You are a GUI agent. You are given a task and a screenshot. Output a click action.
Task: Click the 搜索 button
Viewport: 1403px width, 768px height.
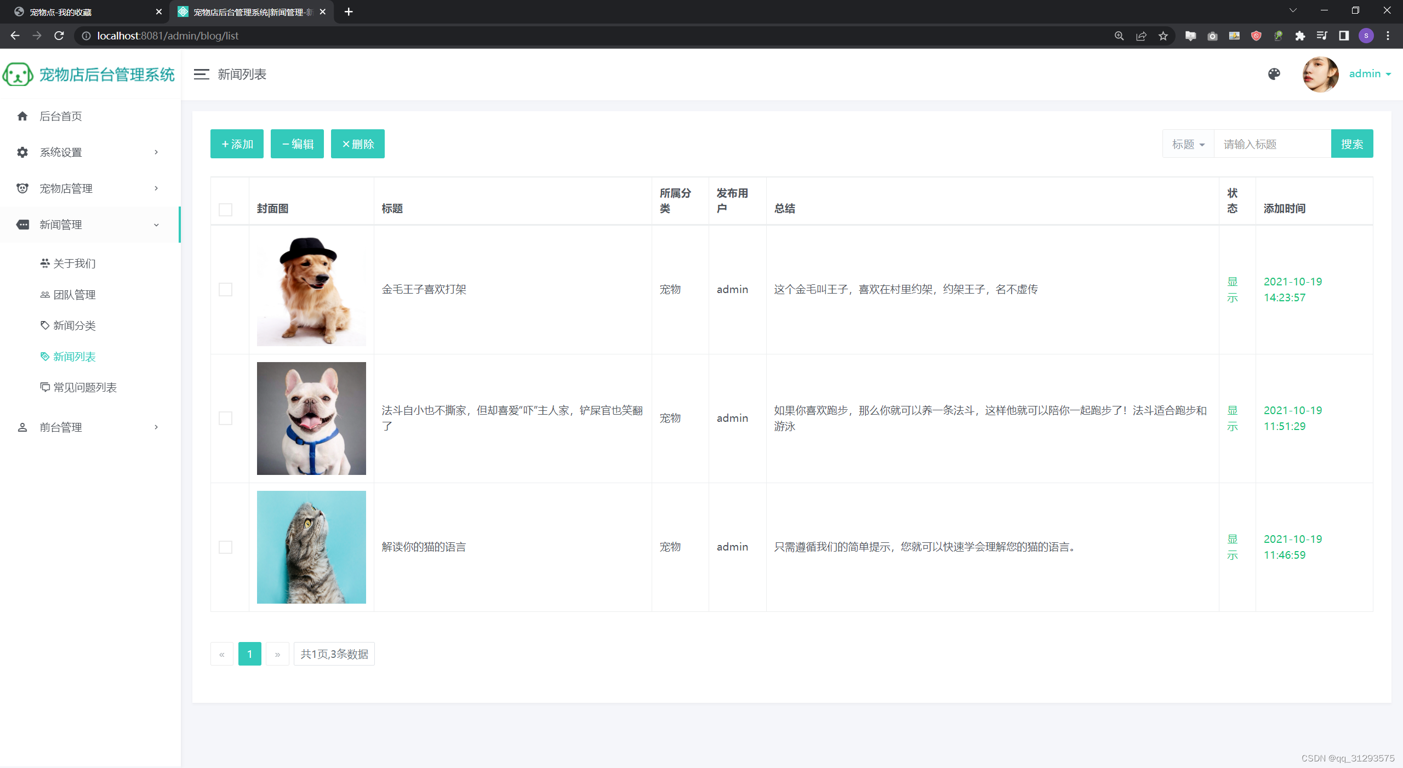point(1351,144)
